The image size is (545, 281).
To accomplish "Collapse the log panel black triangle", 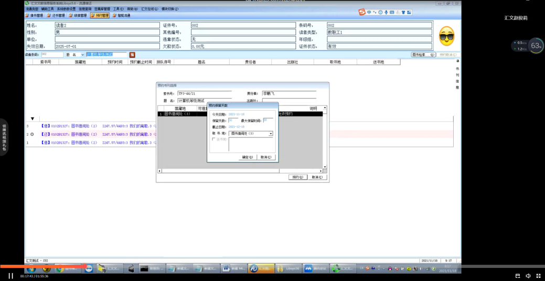I will 33,119.
